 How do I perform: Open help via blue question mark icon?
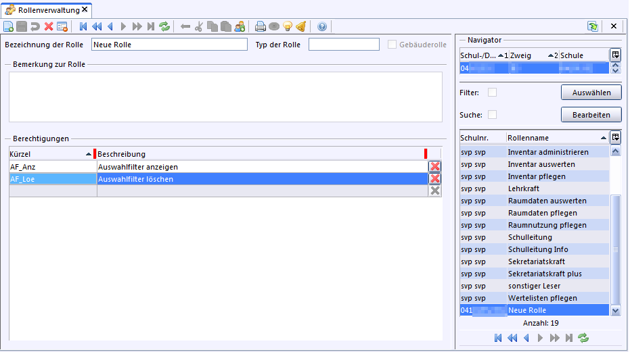click(322, 27)
